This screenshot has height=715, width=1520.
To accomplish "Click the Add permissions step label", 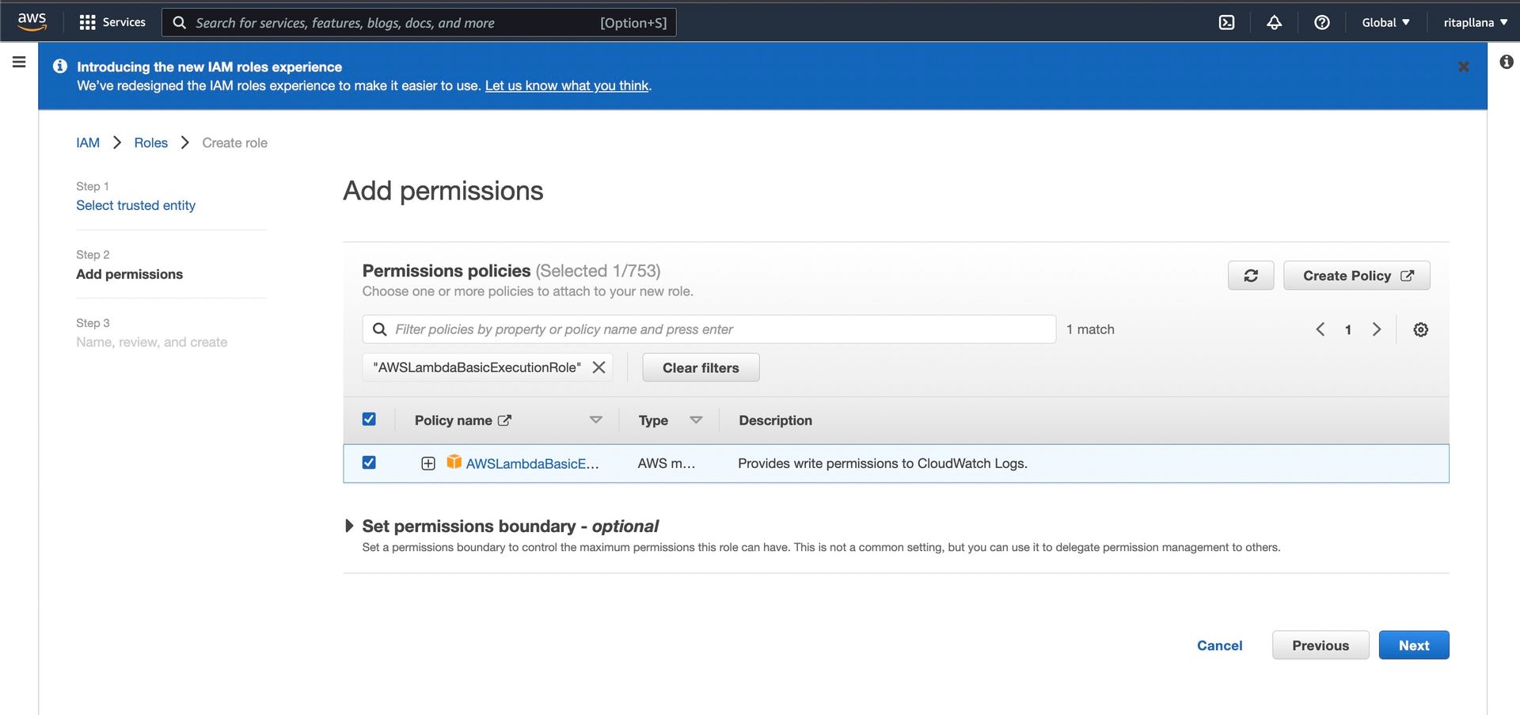I will pos(129,274).
